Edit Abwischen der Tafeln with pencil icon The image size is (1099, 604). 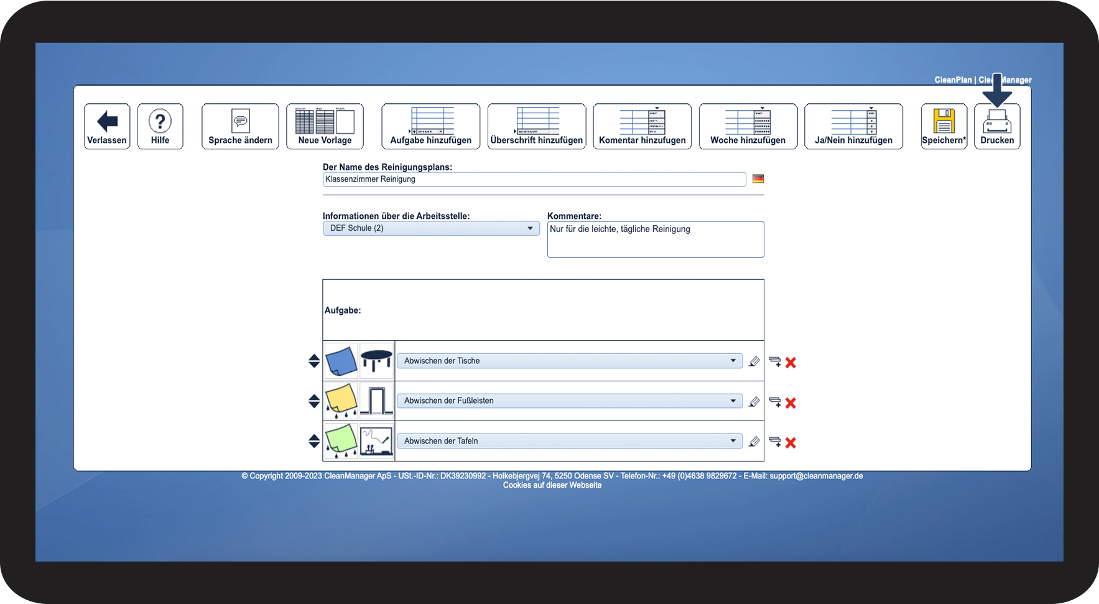point(754,442)
